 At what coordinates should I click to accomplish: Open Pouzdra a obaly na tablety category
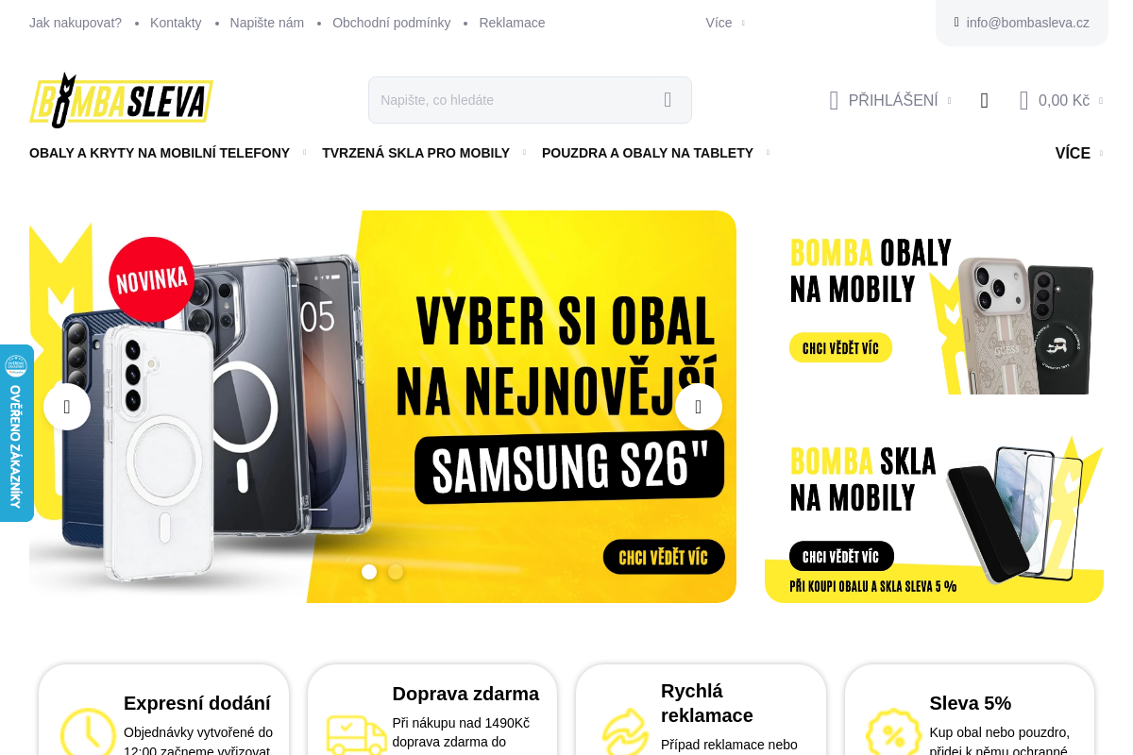648,153
